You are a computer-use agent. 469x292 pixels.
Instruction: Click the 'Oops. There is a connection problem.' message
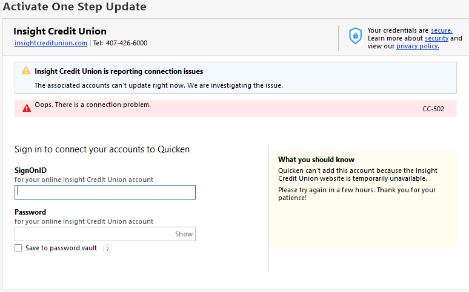point(93,105)
